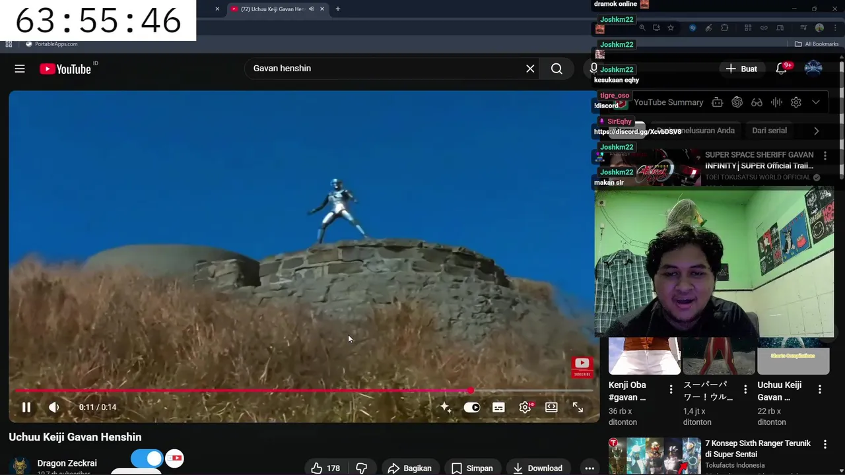Open the YouTube hamburger guide menu
This screenshot has height=475, width=845.
point(20,69)
